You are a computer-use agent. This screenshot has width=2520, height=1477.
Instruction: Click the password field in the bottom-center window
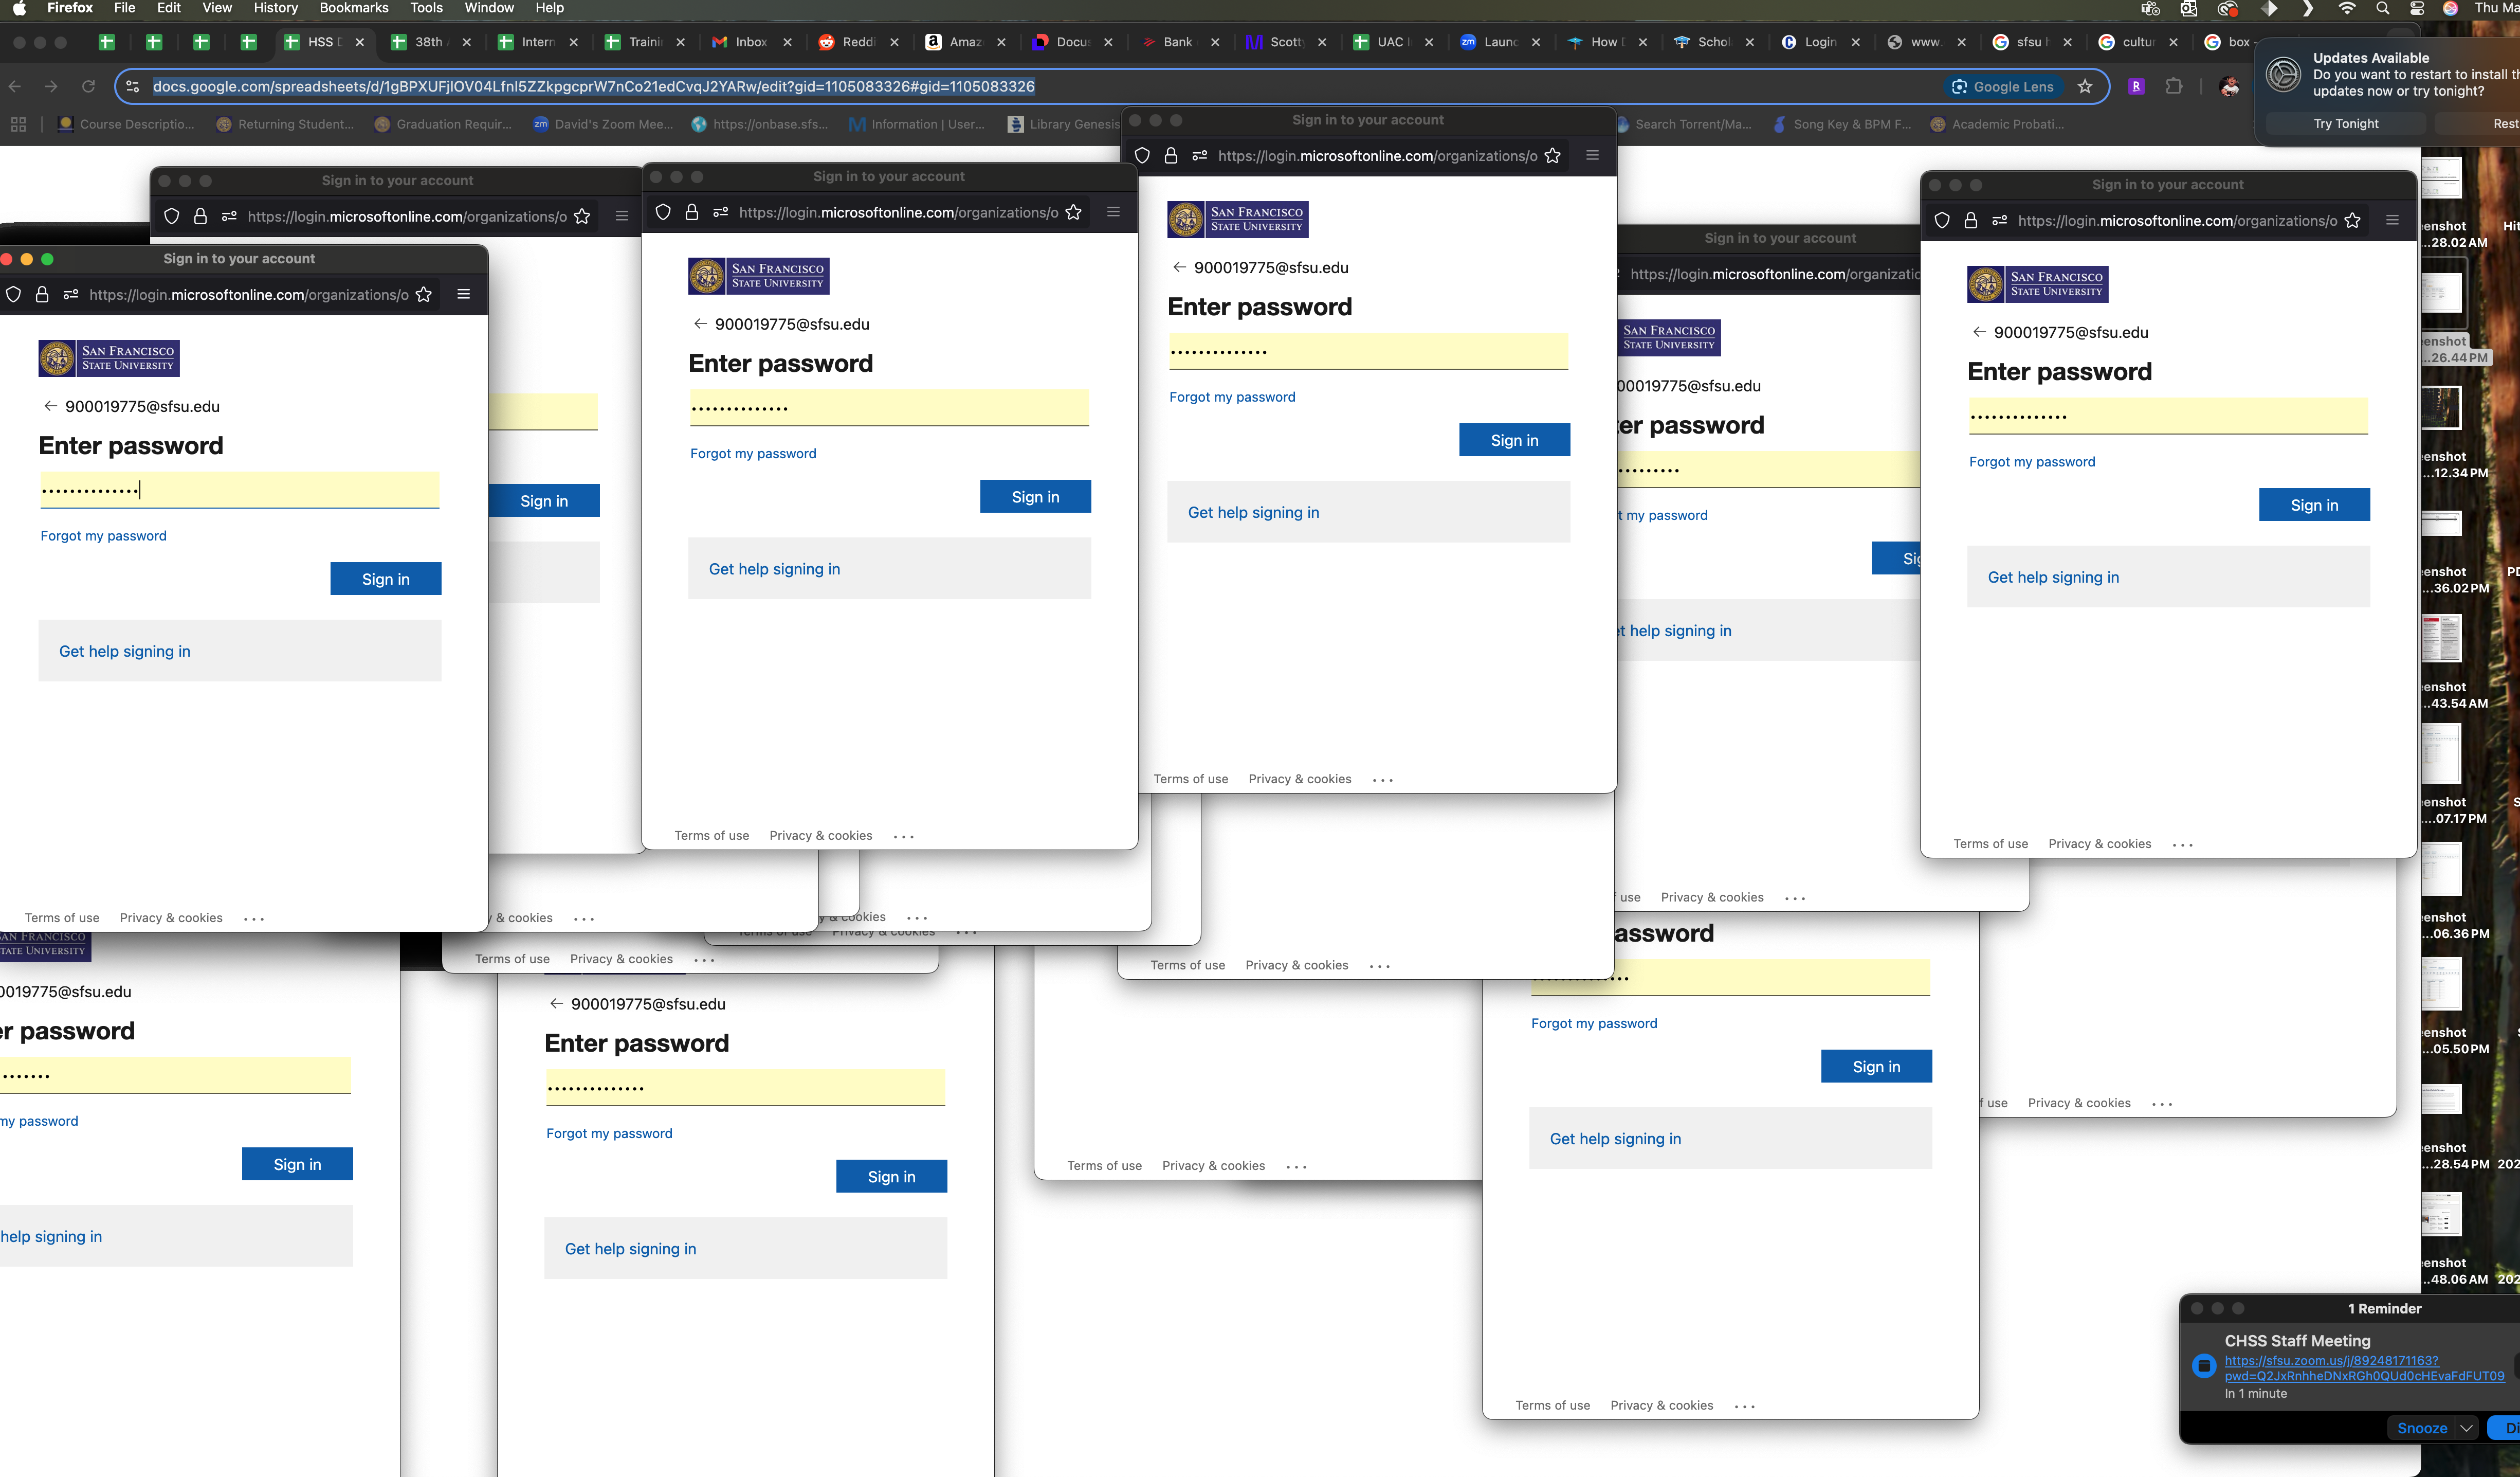(x=746, y=1088)
